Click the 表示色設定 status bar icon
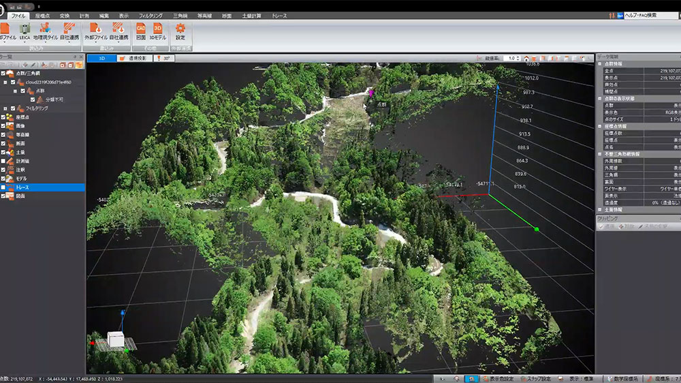This screenshot has height=383, width=681. pos(486,378)
